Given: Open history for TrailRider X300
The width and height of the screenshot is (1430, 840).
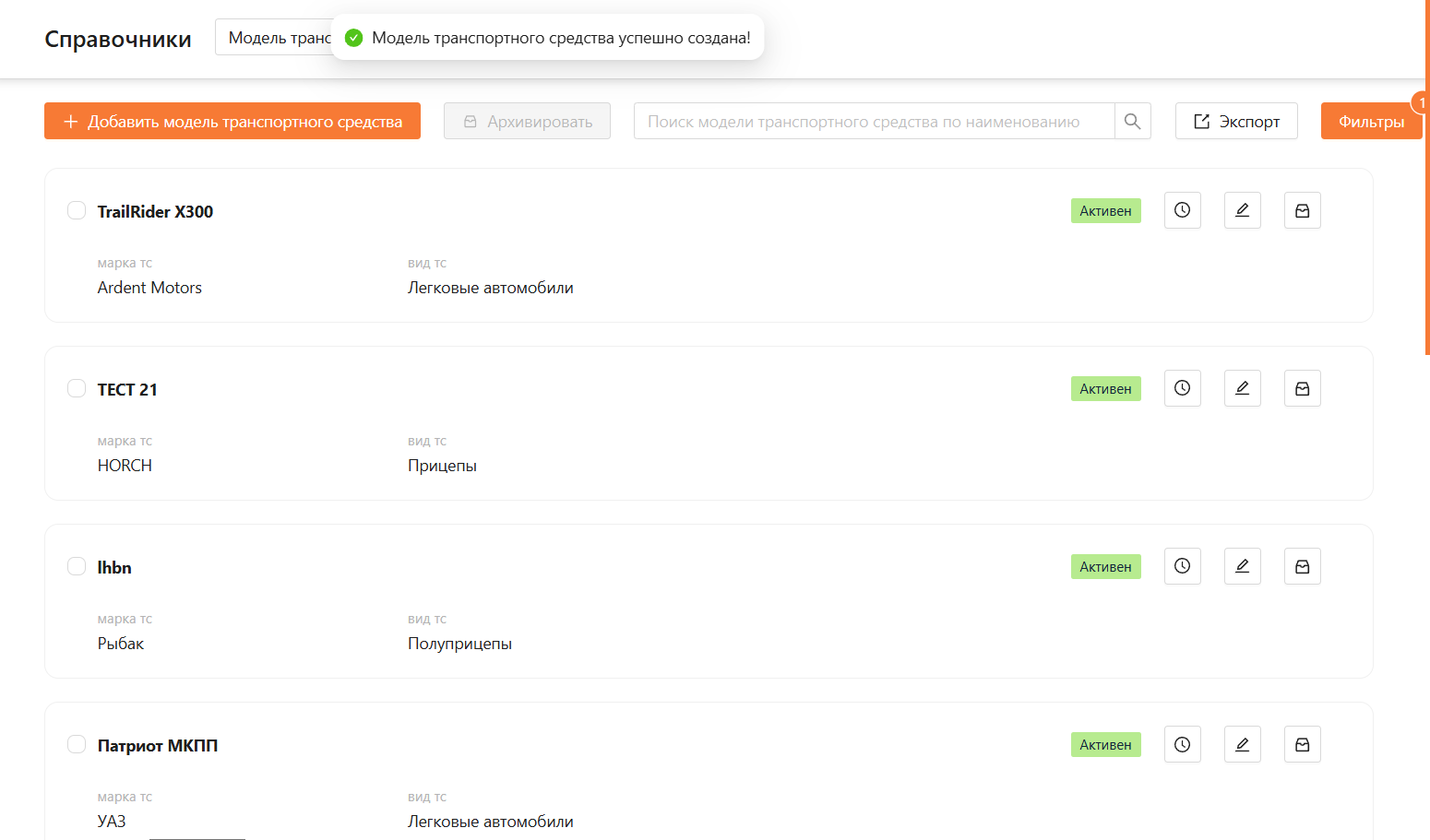Looking at the screenshot, I should 1182,210.
